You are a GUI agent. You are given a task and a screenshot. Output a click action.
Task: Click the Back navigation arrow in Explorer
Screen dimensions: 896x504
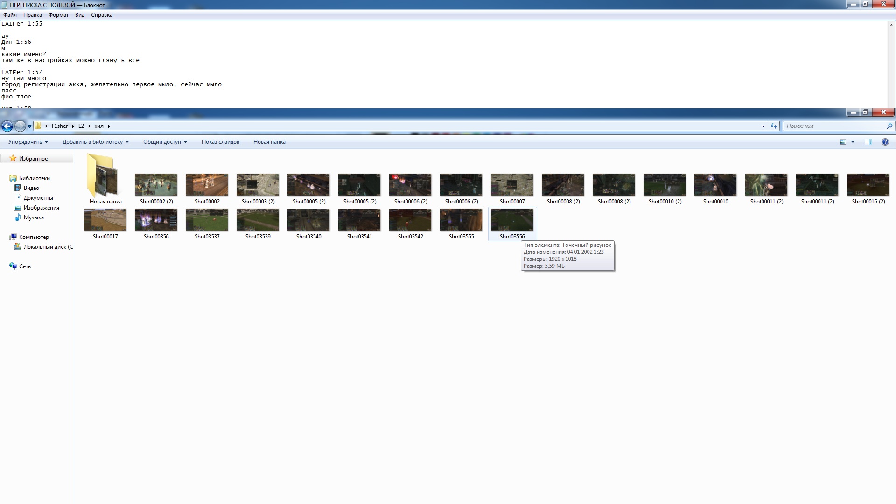(x=7, y=126)
